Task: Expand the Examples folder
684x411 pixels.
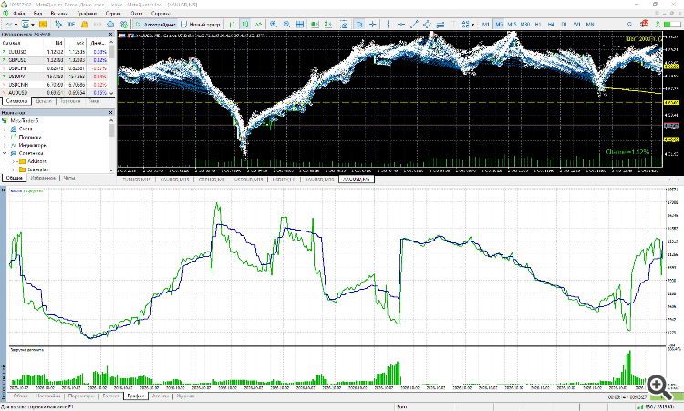Action: pos(14,170)
